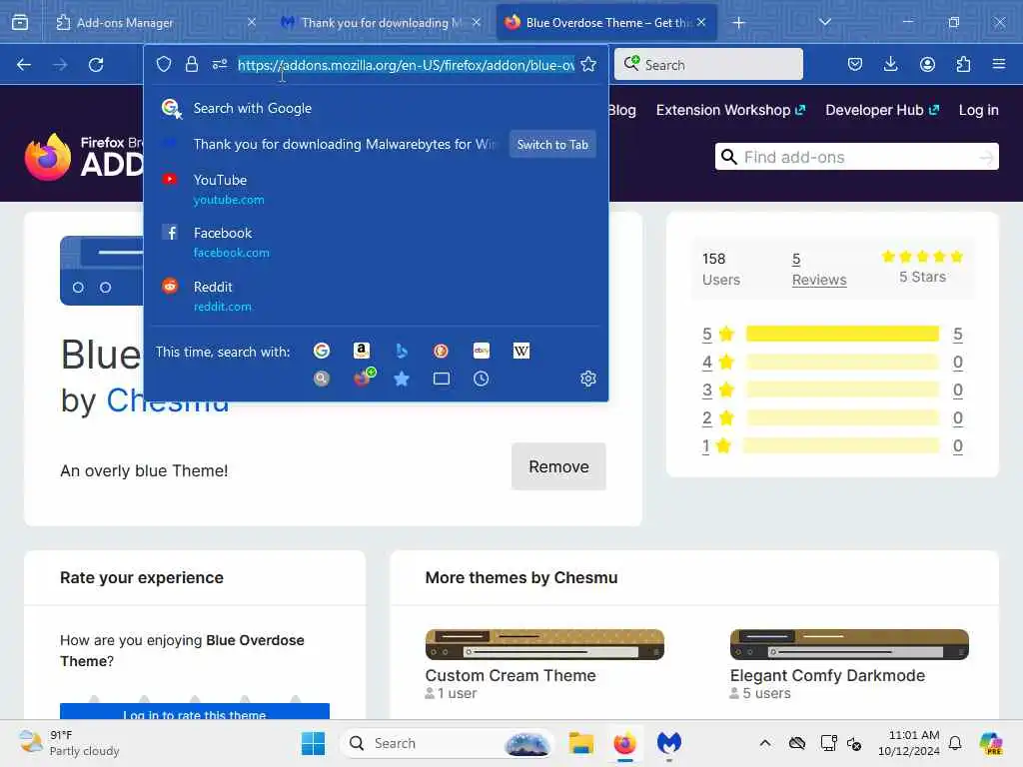This screenshot has width=1023, height=767.
Task: Select Reddit suggestion row
Action: (377, 296)
